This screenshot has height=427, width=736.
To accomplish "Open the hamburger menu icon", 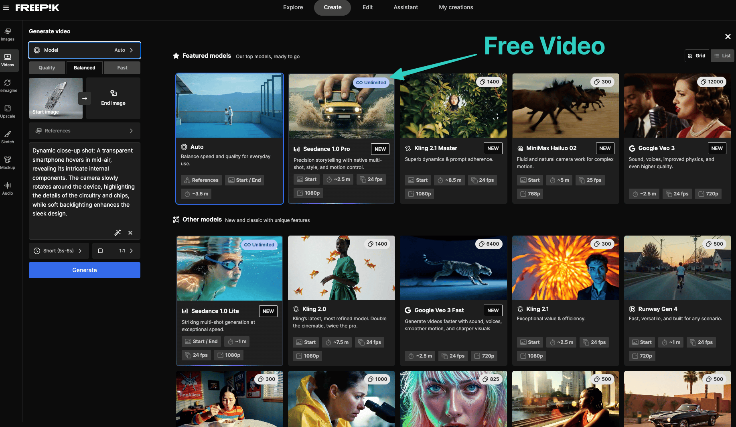I will [x=6, y=7].
